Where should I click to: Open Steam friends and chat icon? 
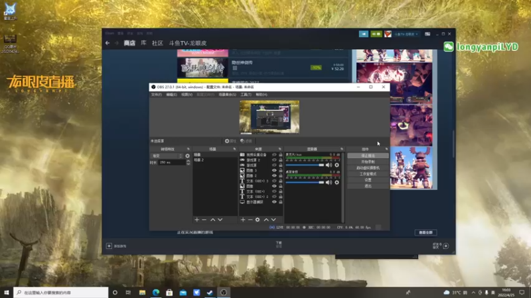click(446, 246)
